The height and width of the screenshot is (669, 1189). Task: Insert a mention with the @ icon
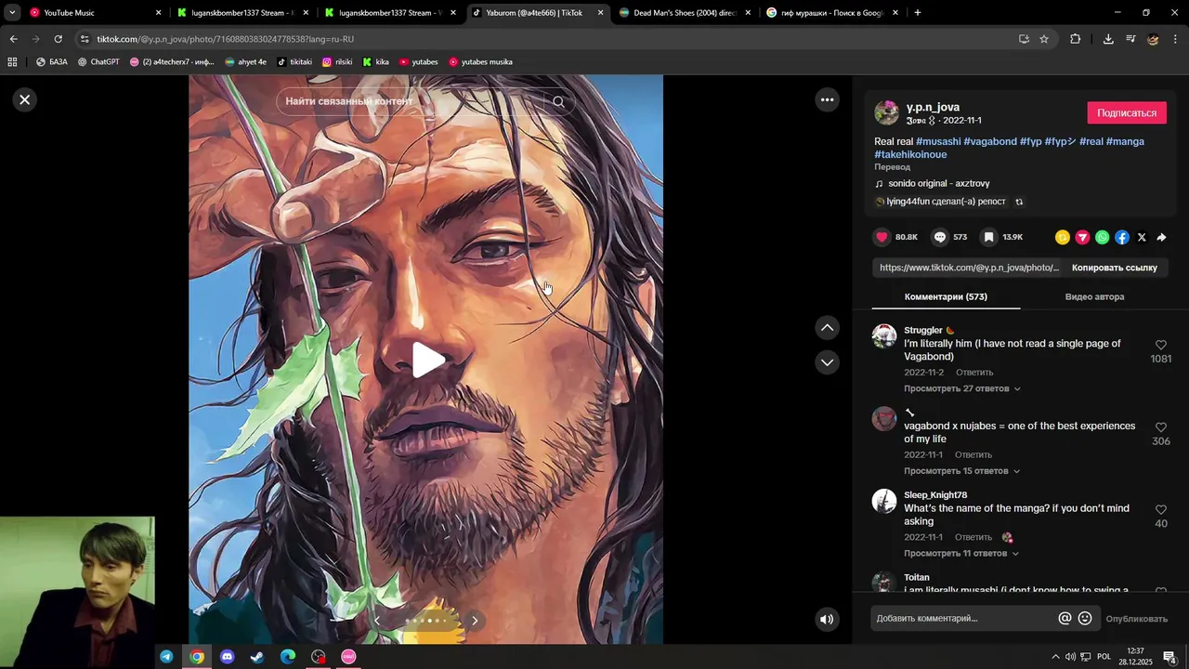click(1065, 619)
